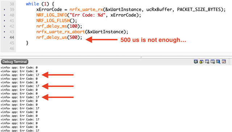The image size is (232, 132).
Task: Set breakpoint at gutter marker of line 42
Action: point(4,26)
